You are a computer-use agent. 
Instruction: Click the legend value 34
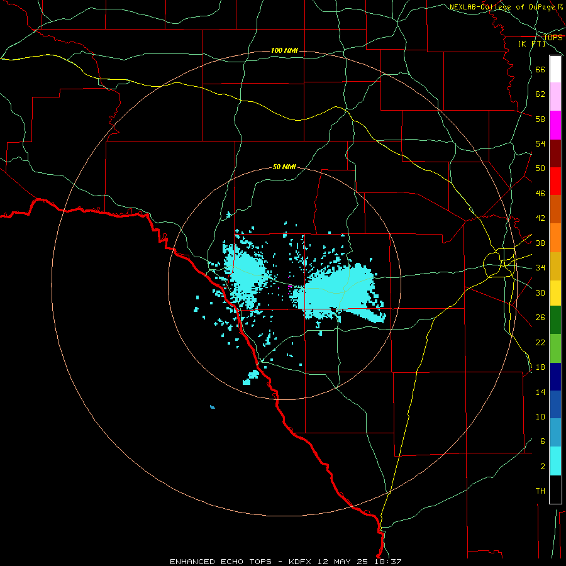point(540,268)
